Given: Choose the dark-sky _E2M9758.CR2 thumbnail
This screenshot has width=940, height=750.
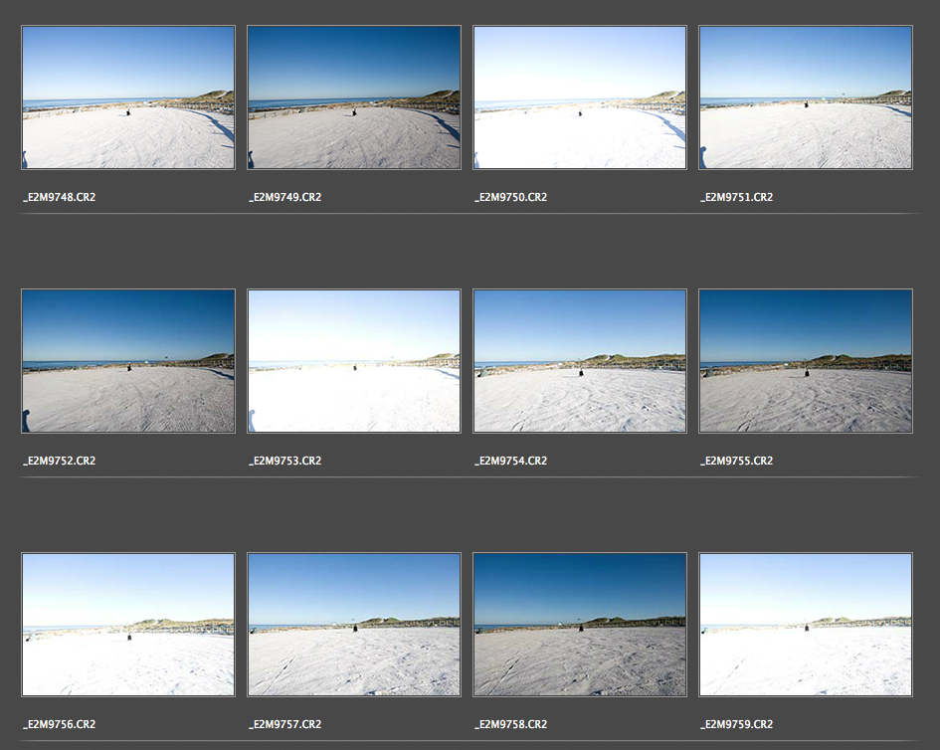Looking at the screenshot, I should tap(580, 625).
